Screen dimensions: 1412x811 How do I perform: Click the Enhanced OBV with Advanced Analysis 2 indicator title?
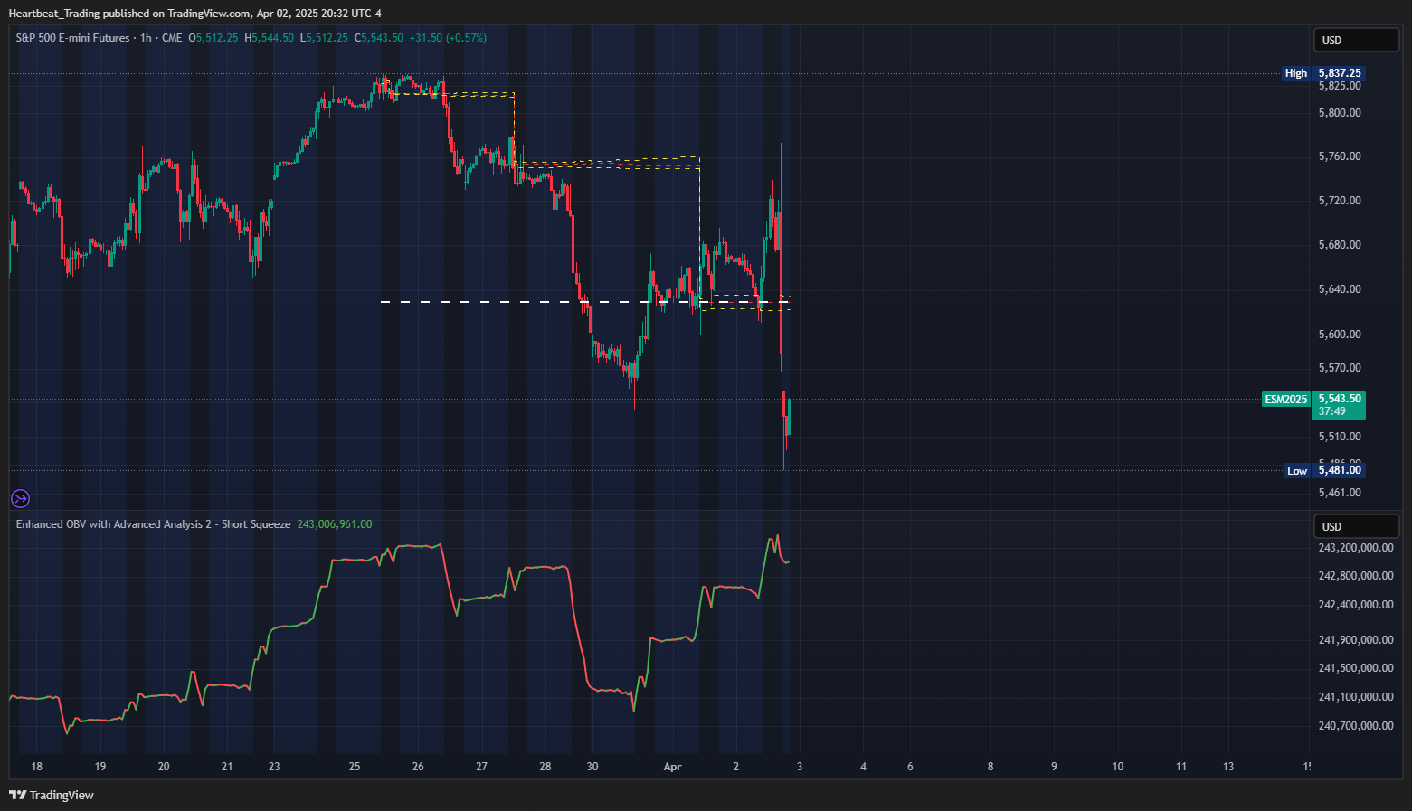click(x=154, y=524)
